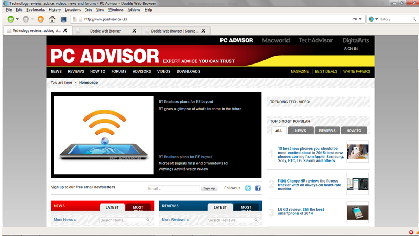Open BT finalises plans for EE buyout headline

coord(185,102)
